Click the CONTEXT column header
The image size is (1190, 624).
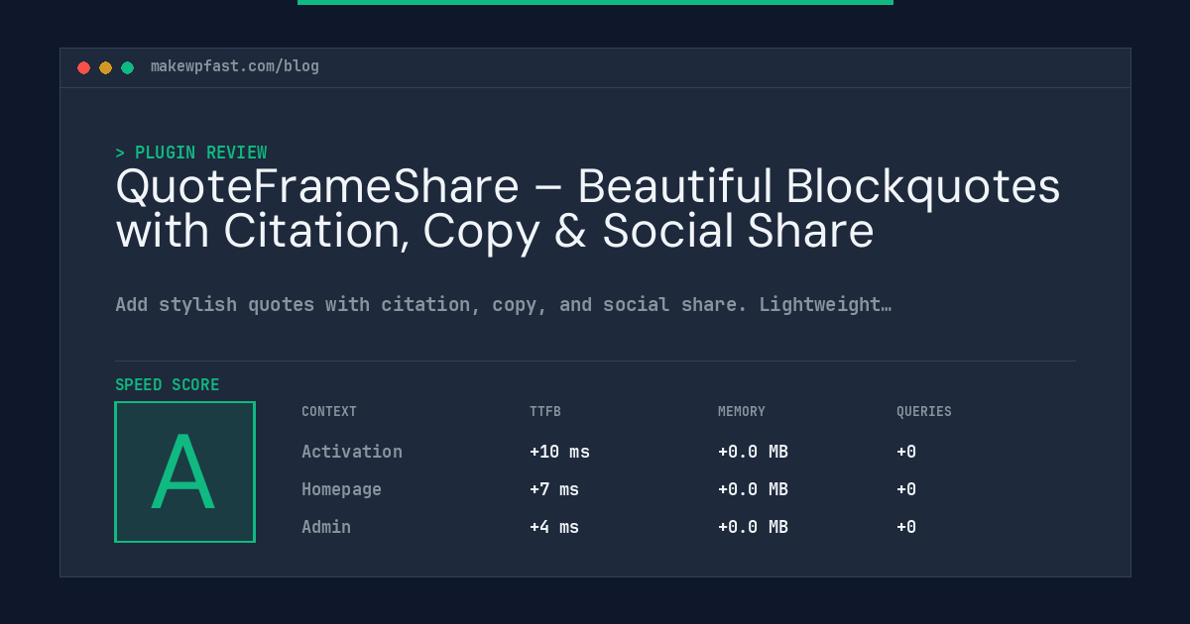coord(329,412)
